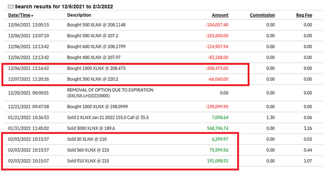The height and width of the screenshot is (182, 323).
Task: Click the reg fee value 0.44
Action: point(308,150)
